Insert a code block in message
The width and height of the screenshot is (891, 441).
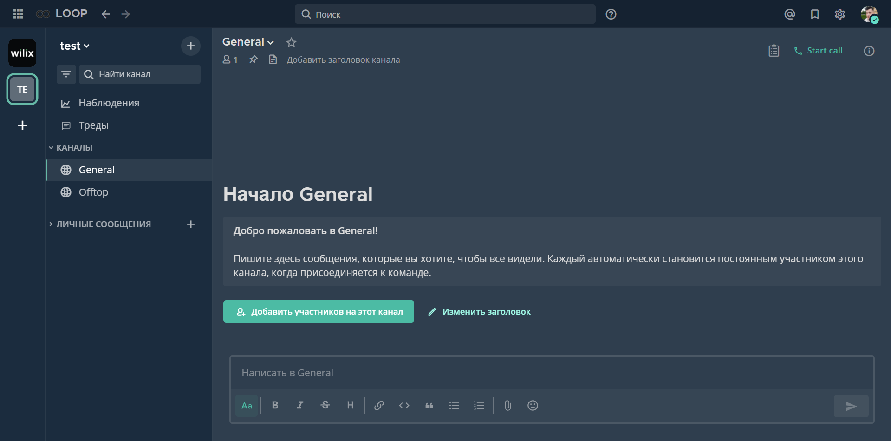pos(404,406)
